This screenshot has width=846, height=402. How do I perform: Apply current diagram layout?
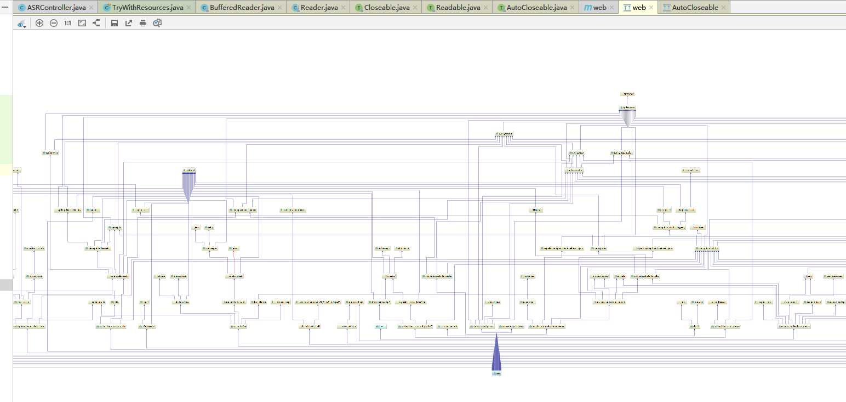tap(96, 23)
